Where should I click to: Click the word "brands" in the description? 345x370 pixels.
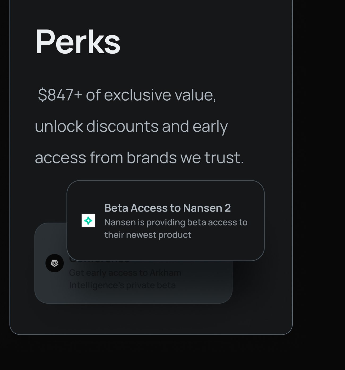coord(151,158)
